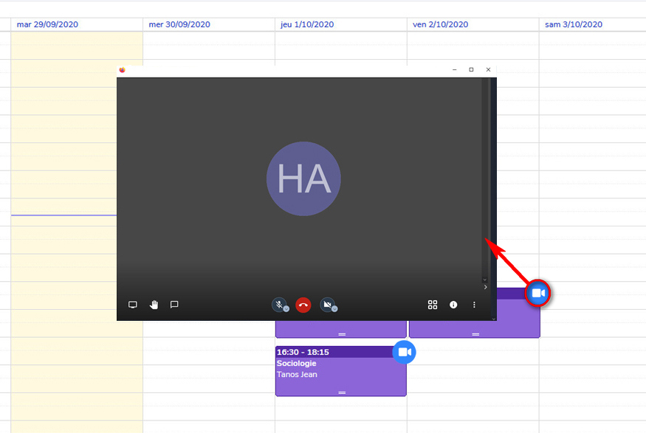Image resolution: width=646 pixels, height=433 pixels.
Task: Click the resize handle of Friday's event
Action: (x=475, y=334)
